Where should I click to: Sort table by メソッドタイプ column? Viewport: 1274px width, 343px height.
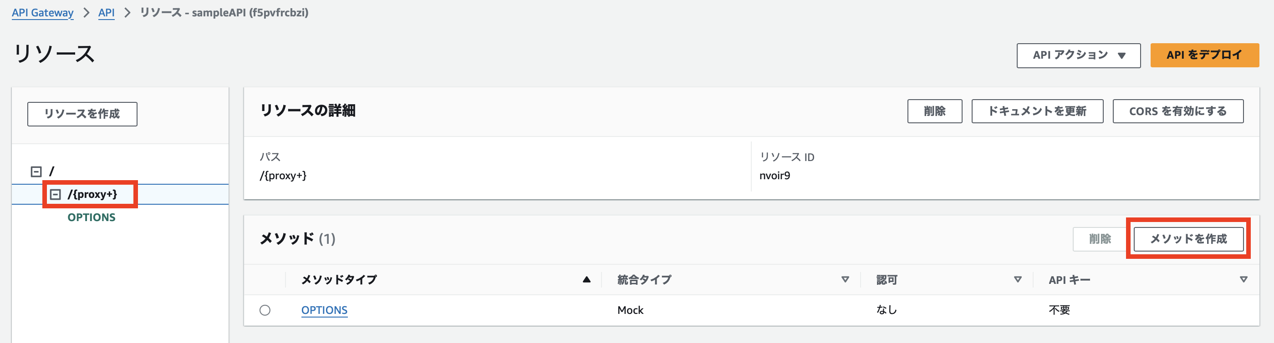pos(586,279)
